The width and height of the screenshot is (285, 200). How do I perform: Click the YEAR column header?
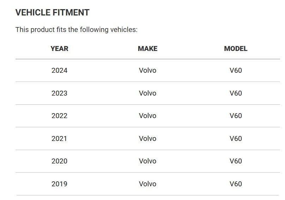click(x=60, y=49)
